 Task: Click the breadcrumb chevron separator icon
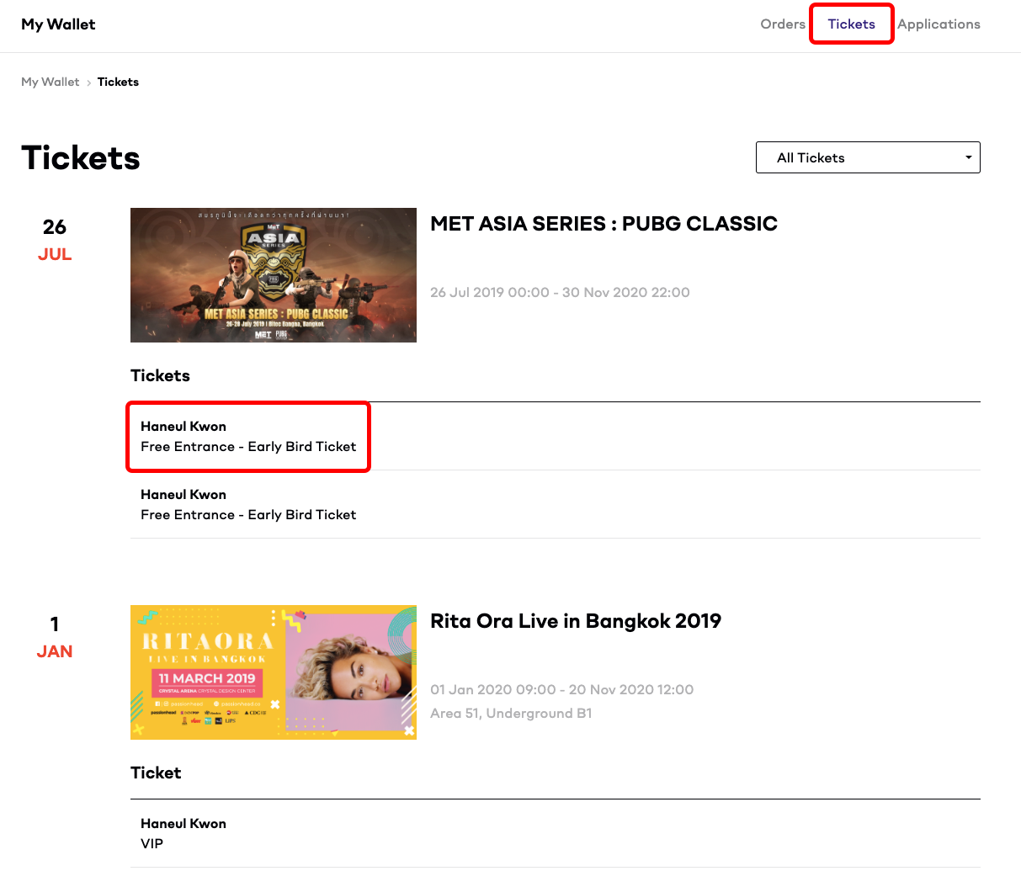pyautogui.click(x=88, y=82)
